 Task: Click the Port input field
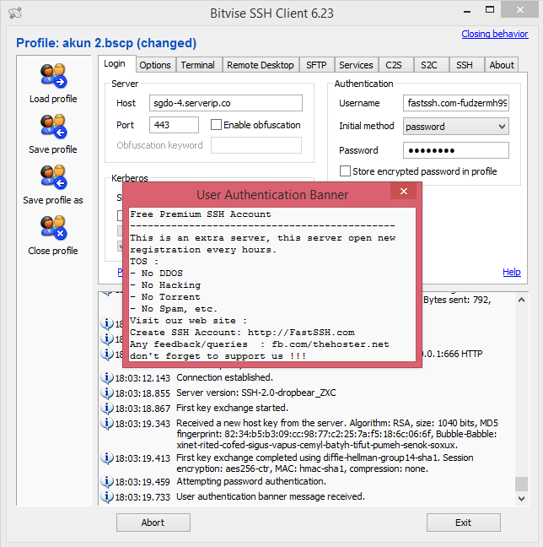click(174, 125)
